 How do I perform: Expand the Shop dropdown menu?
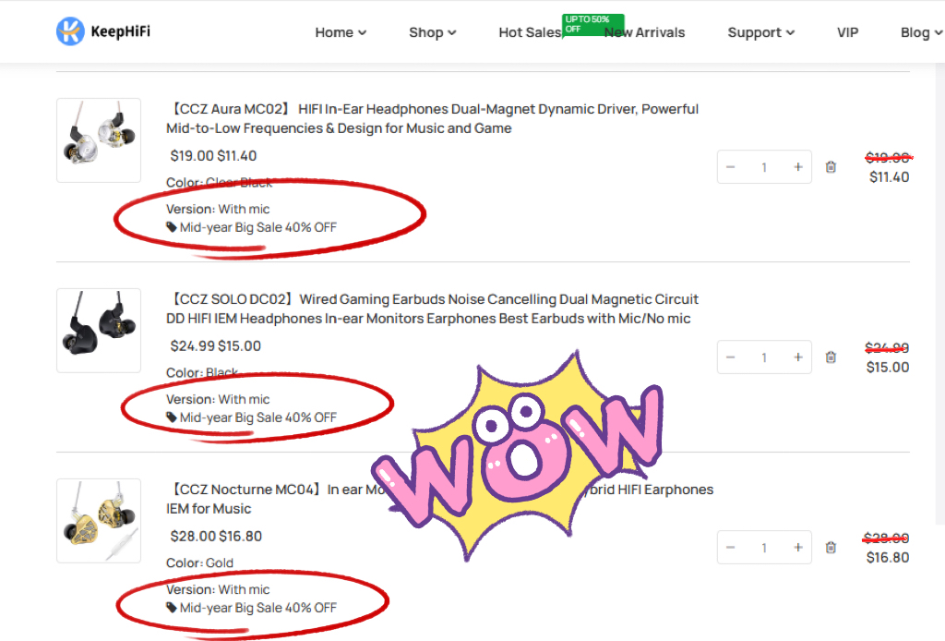point(432,32)
